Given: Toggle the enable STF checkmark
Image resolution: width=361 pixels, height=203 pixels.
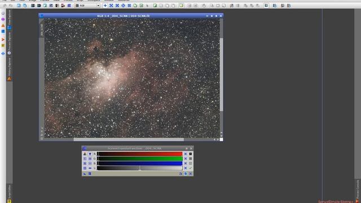Looking at the screenshot, I should [x=191, y=168].
